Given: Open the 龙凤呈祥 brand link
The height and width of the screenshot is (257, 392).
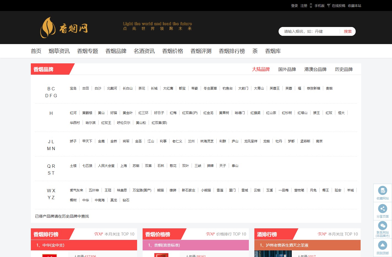Looking at the screenshot, I should [x=251, y=141].
